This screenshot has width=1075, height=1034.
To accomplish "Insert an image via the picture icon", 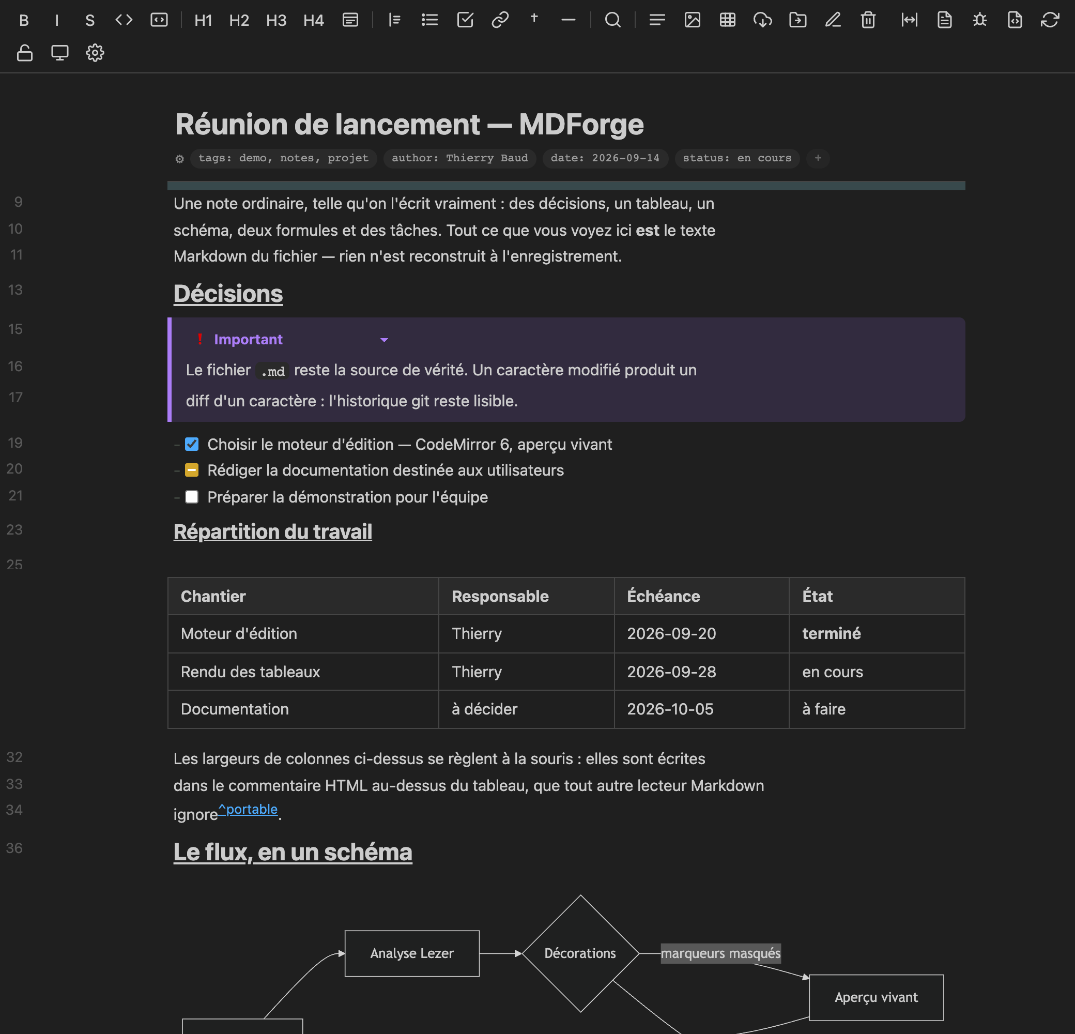I will click(693, 20).
